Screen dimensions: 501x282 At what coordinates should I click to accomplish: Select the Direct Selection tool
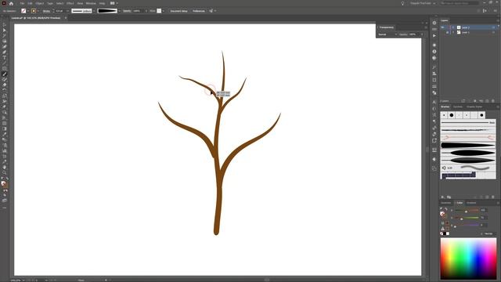[4, 30]
